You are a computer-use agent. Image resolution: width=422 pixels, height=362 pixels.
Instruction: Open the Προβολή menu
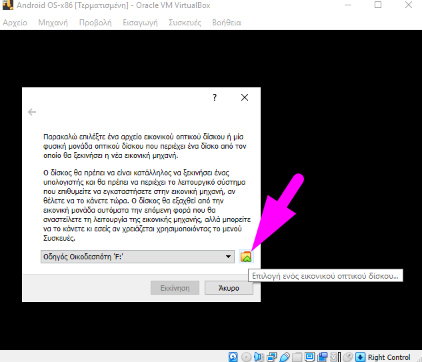[x=95, y=23]
